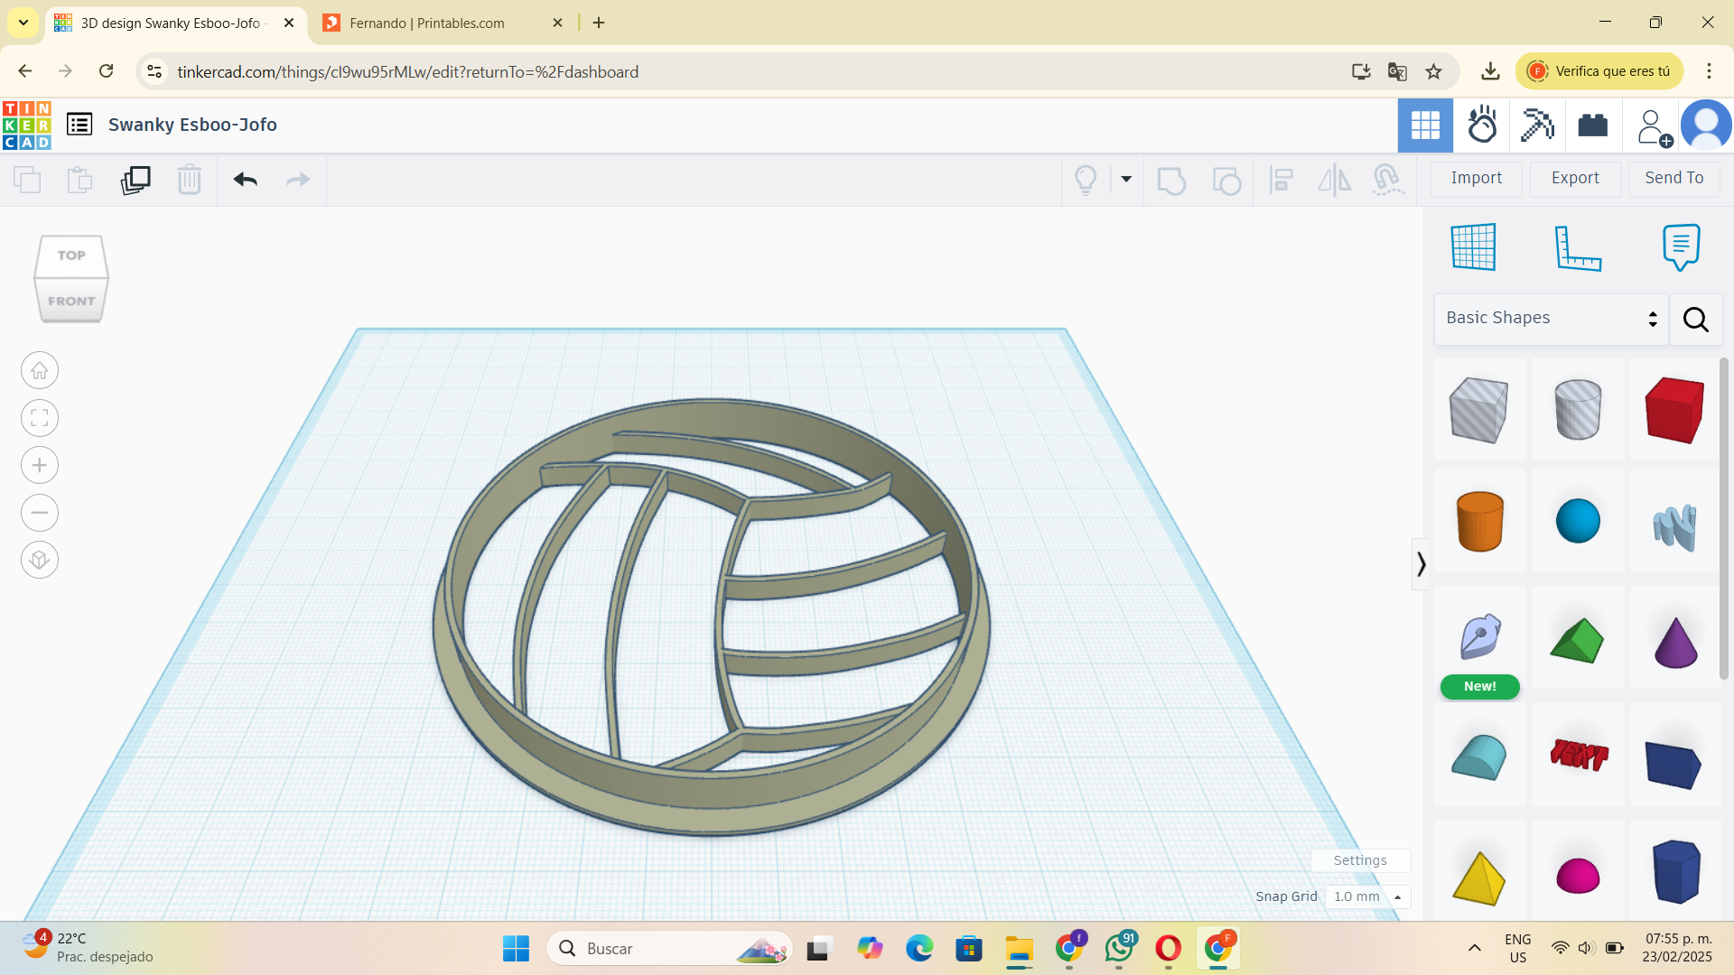The width and height of the screenshot is (1734, 975).
Task: Click the Copy tool icon
Action: [27, 180]
